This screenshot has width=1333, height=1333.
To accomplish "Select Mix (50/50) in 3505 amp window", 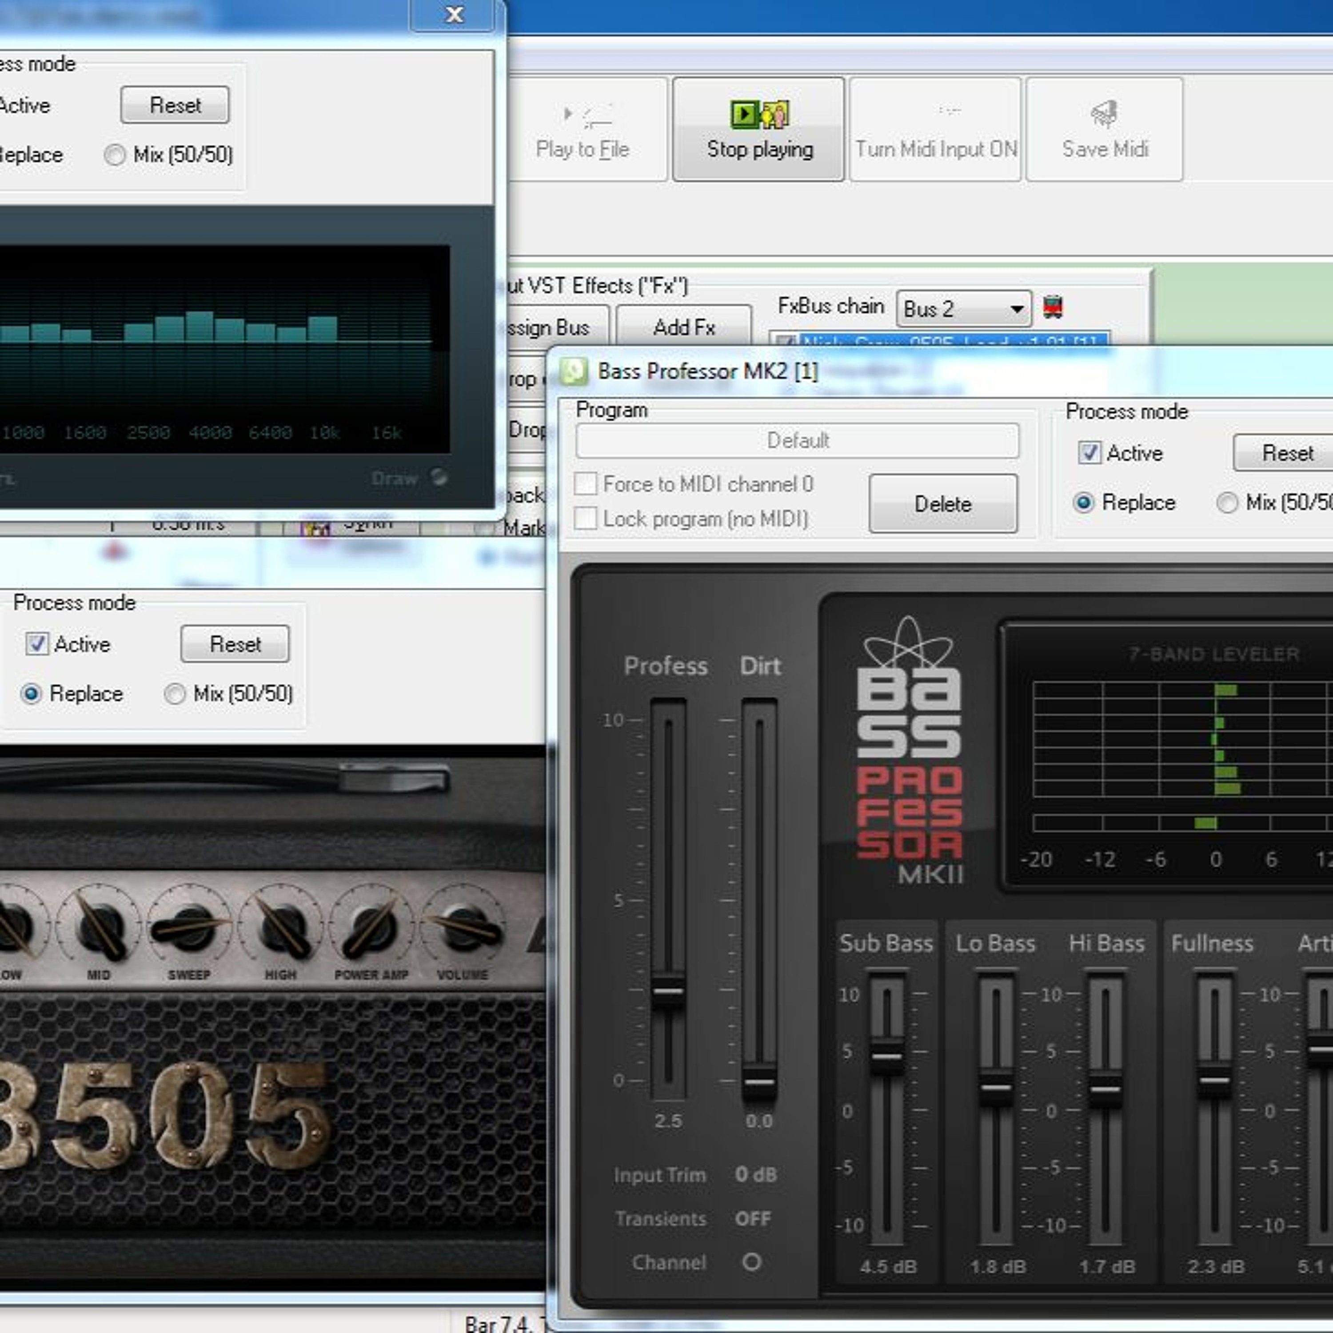I will [x=175, y=694].
